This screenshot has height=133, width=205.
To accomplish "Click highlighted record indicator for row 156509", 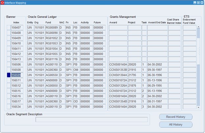I will (x=9, y=75).
